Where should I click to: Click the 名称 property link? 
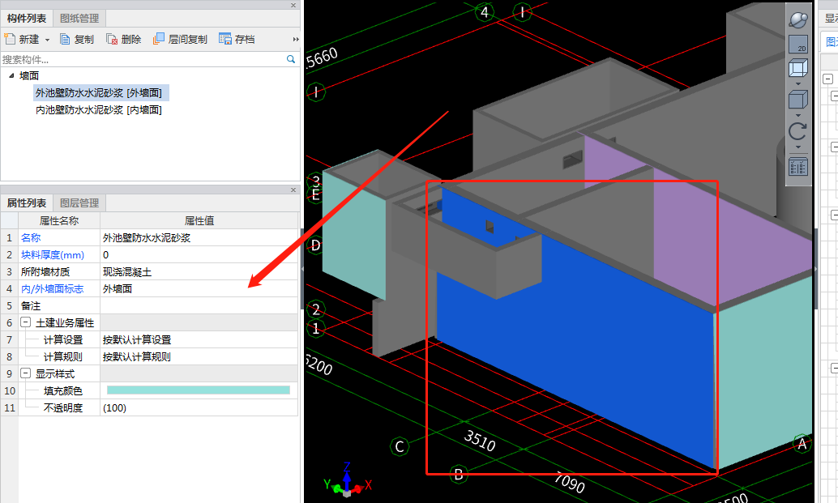click(31, 237)
